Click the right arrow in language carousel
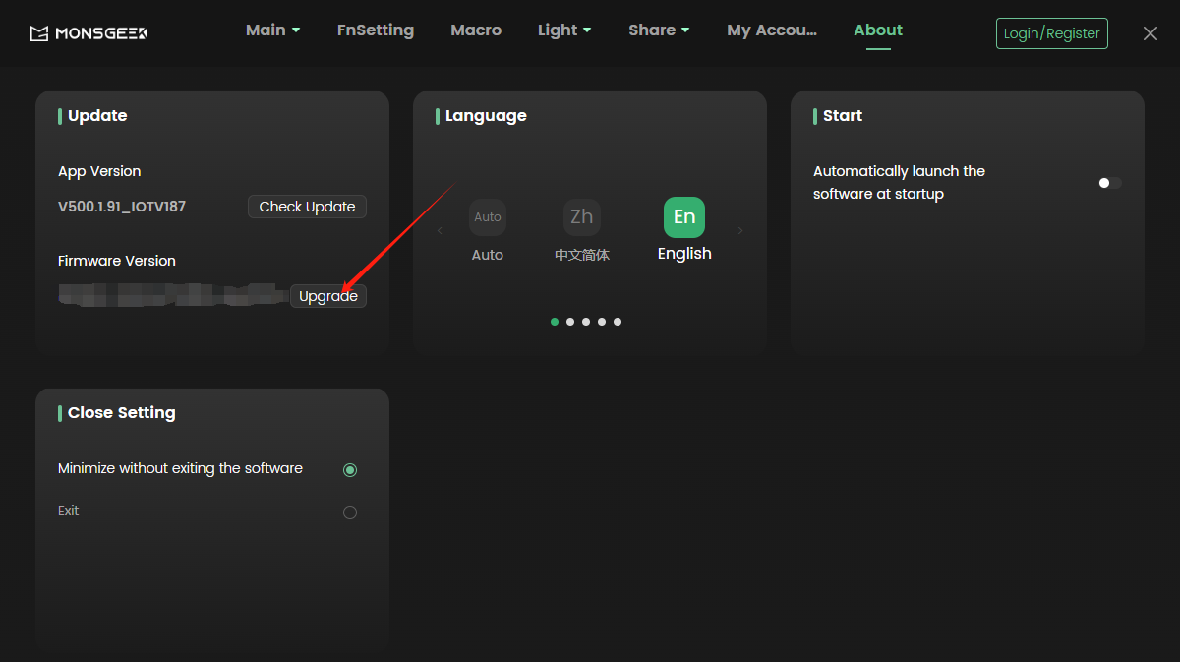The width and height of the screenshot is (1180, 662). click(740, 231)
